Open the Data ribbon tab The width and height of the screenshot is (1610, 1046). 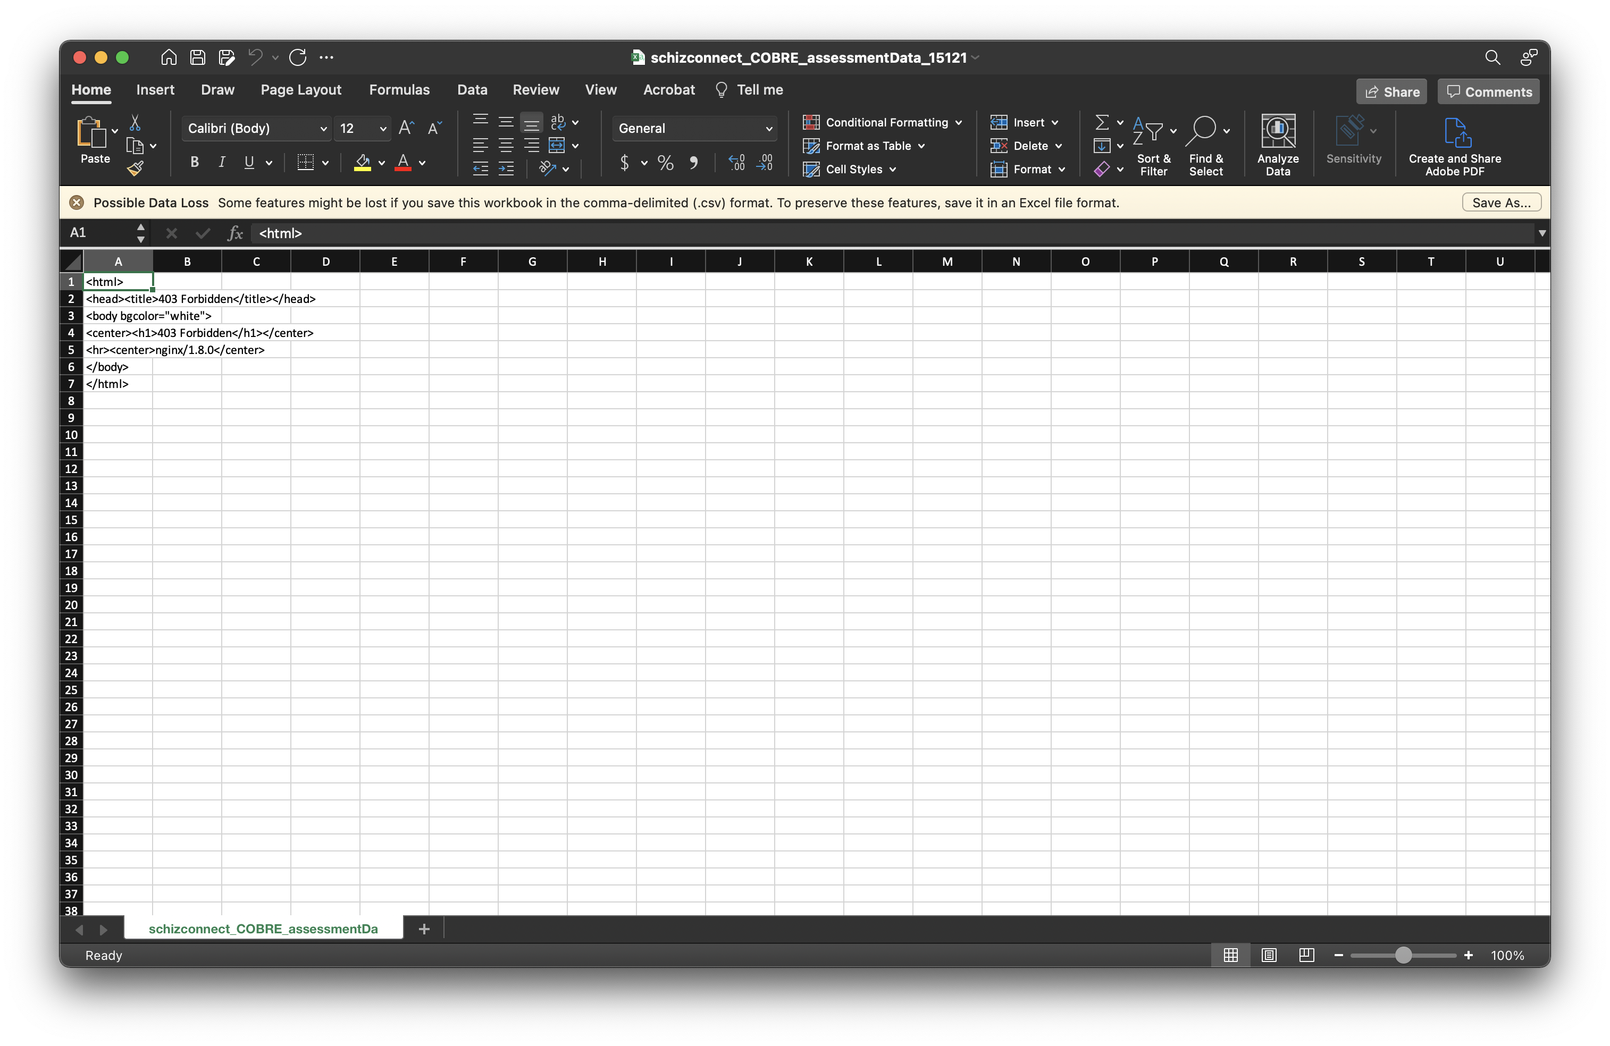tap(472, 90)
